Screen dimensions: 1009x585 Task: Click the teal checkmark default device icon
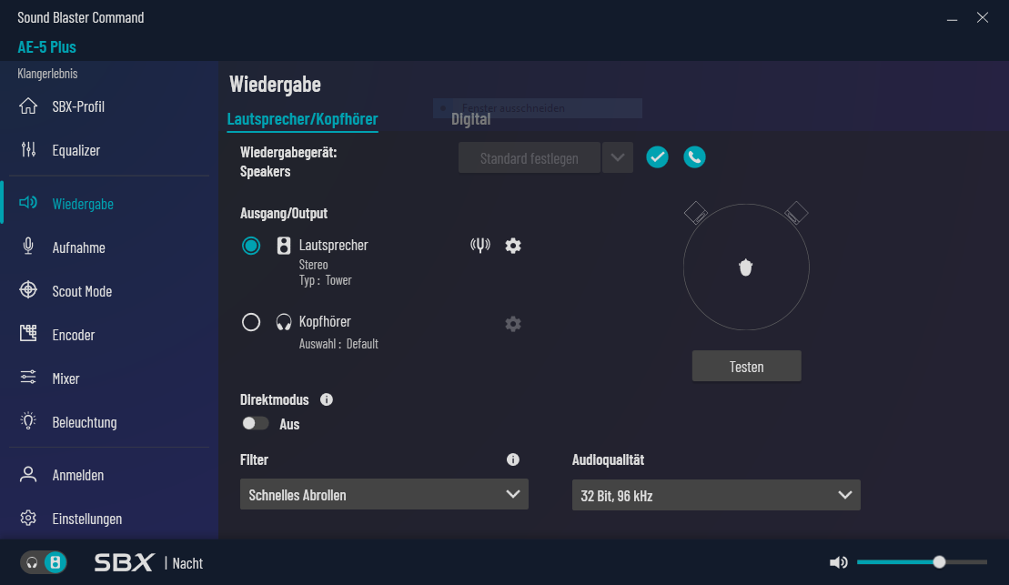coord(657,157)
